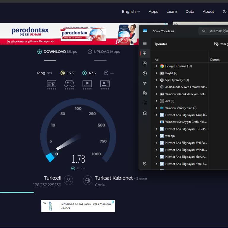Click the Turksat Kablonet server name

(114, 178)
